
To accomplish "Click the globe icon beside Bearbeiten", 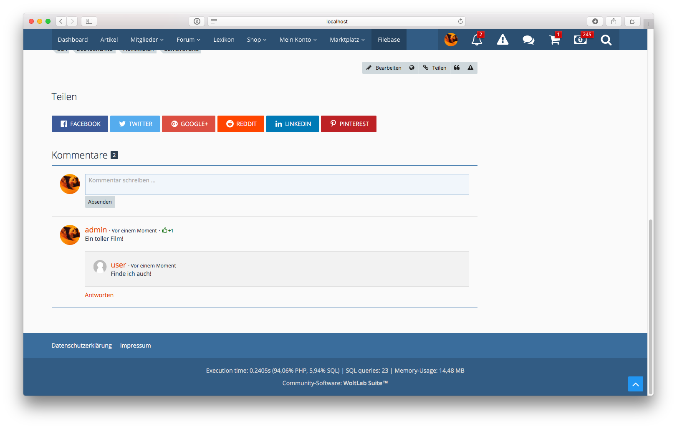I will [412, 68].
